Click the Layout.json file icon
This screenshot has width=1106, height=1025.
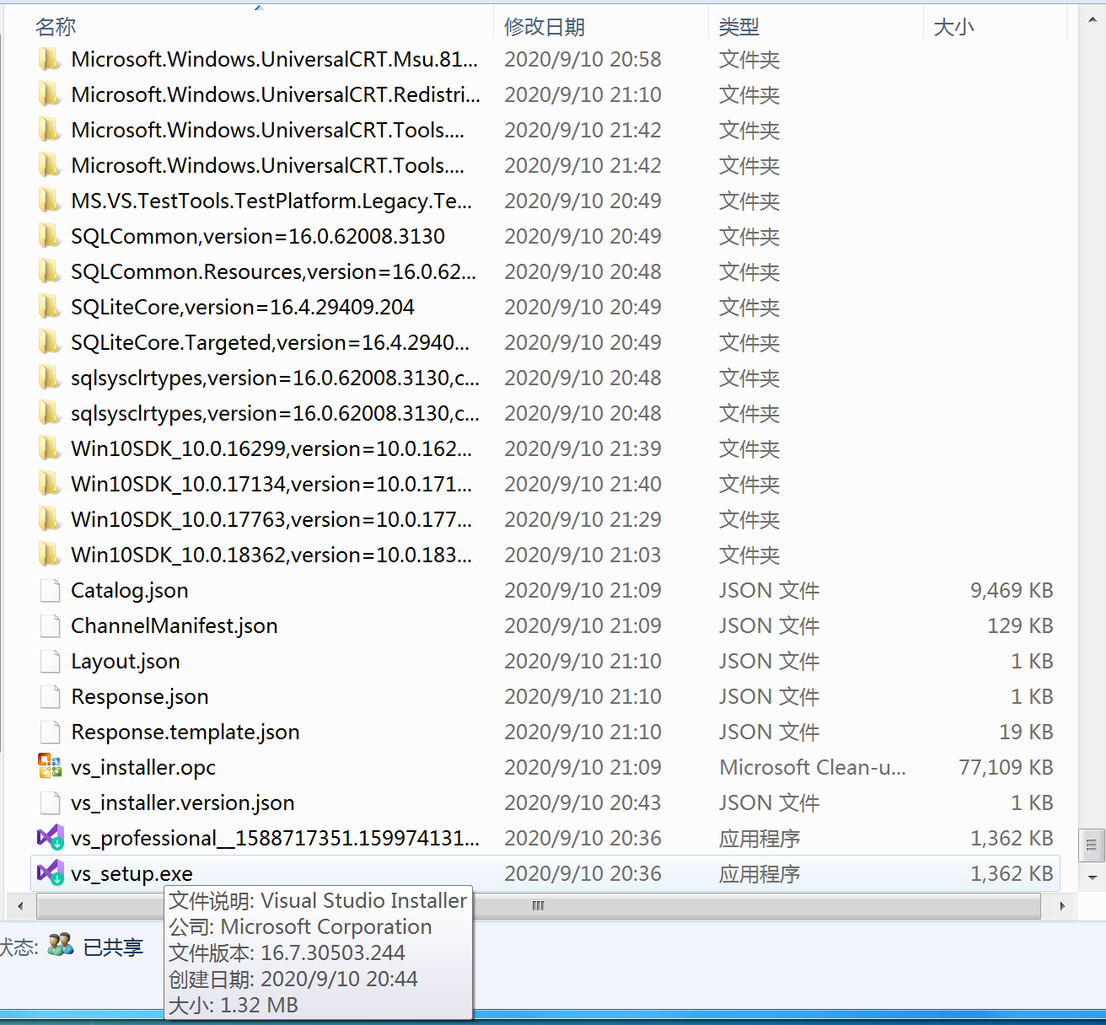click(51, 661)
